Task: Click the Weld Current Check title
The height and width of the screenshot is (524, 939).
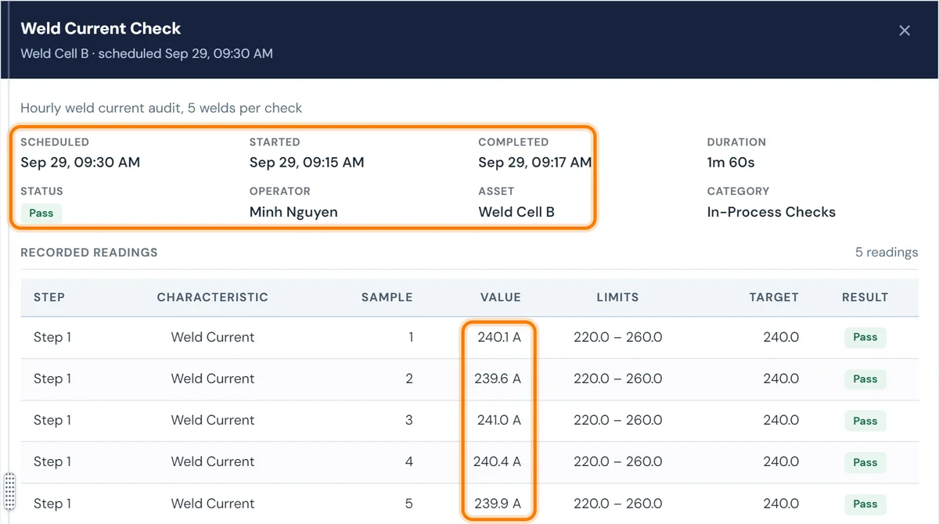Action: coord(101,29)
